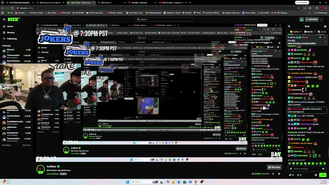Open the taskbar clock and date
The image size is (329, 185).
coord(323,182)
